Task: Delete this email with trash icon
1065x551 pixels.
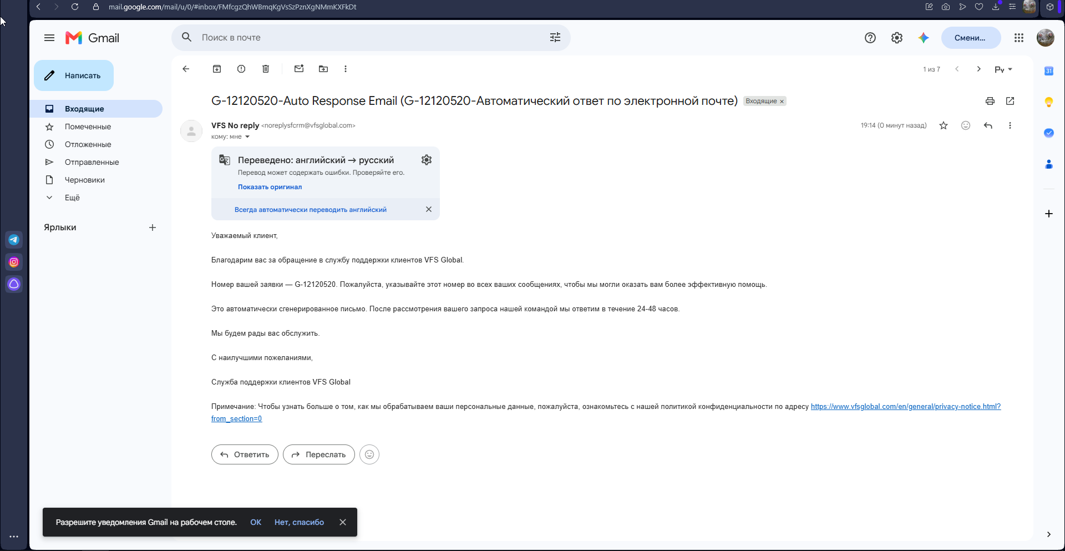Action: pyautogui.click(x=266, y=69)
